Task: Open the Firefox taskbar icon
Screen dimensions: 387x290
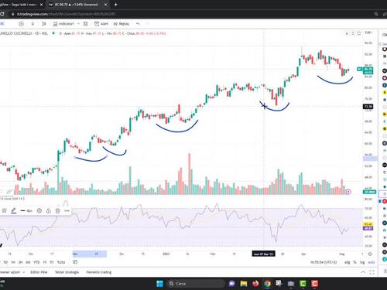Action: tap(255, 284)
